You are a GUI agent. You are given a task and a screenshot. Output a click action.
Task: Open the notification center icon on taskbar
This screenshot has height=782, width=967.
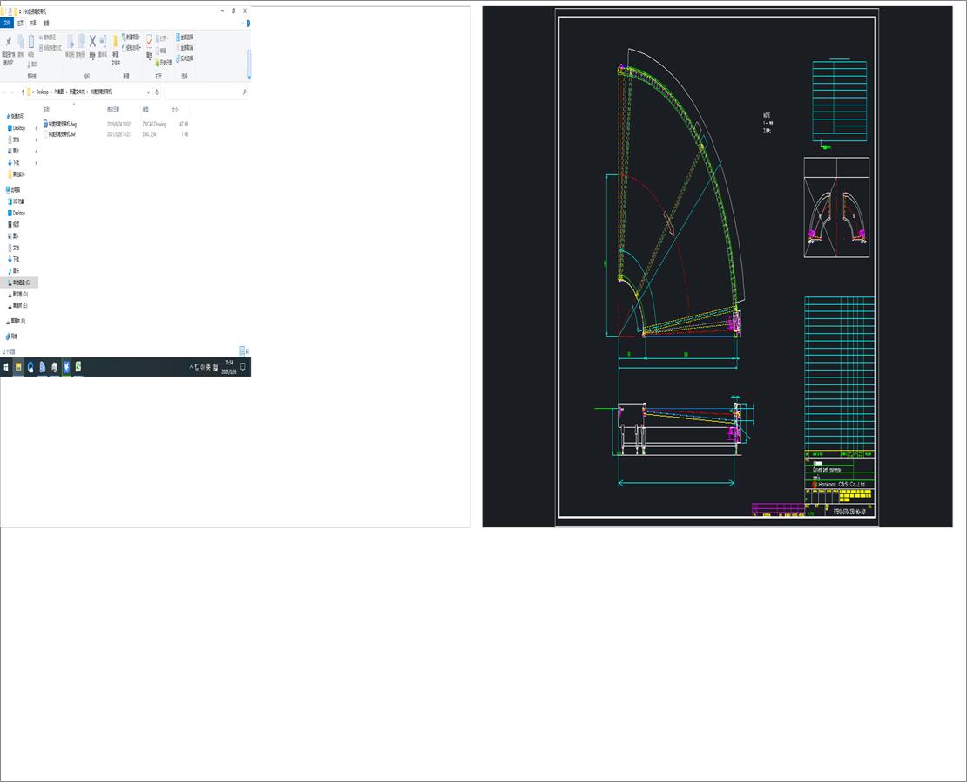pos(243,367)
